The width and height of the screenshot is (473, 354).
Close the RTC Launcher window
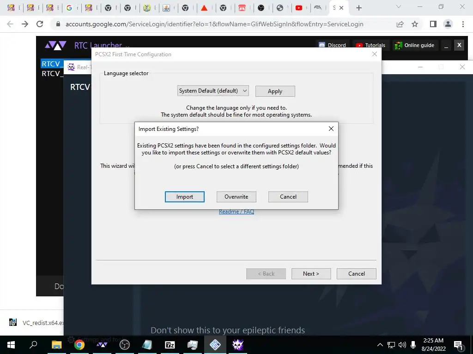pos(459,45)
